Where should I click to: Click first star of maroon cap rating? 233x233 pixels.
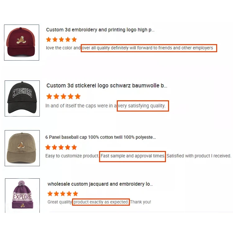(x=48, y=39)
